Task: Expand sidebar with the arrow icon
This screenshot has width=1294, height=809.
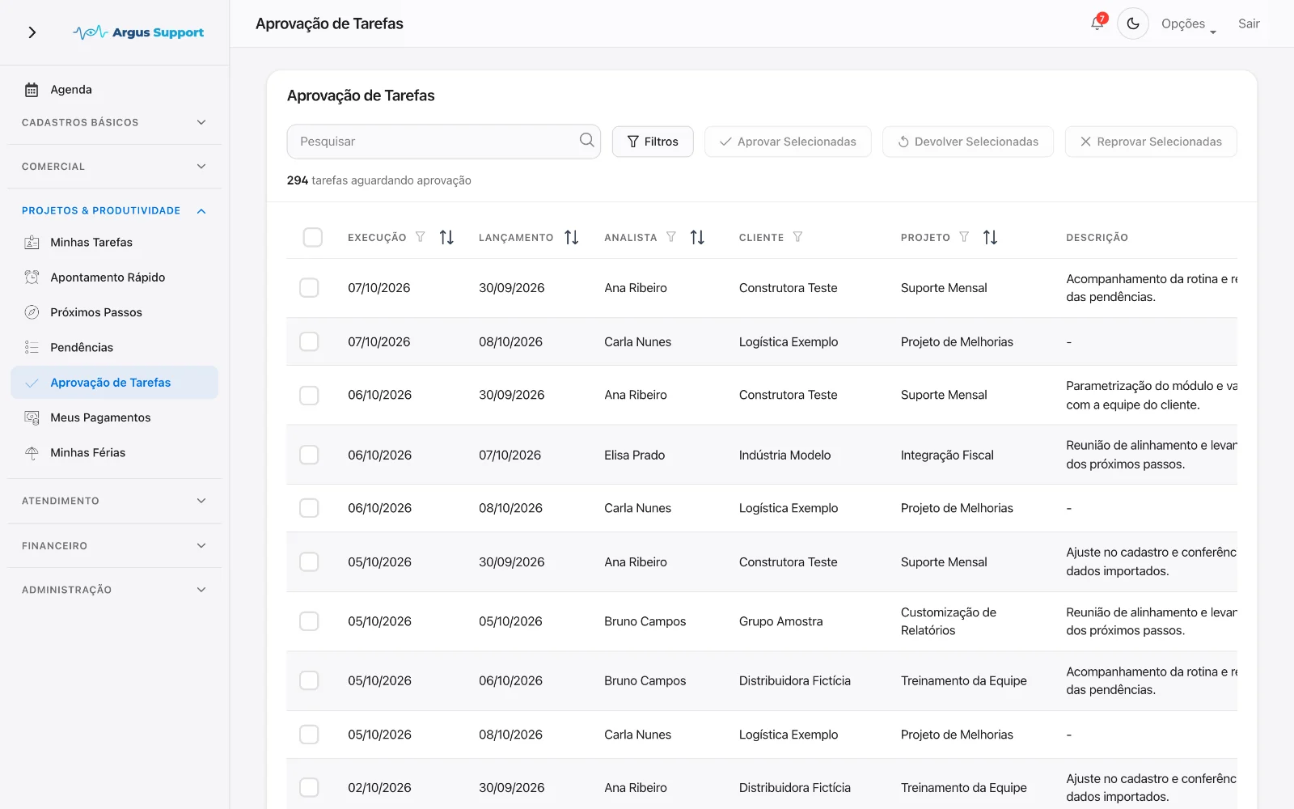Action: [32, 32]
